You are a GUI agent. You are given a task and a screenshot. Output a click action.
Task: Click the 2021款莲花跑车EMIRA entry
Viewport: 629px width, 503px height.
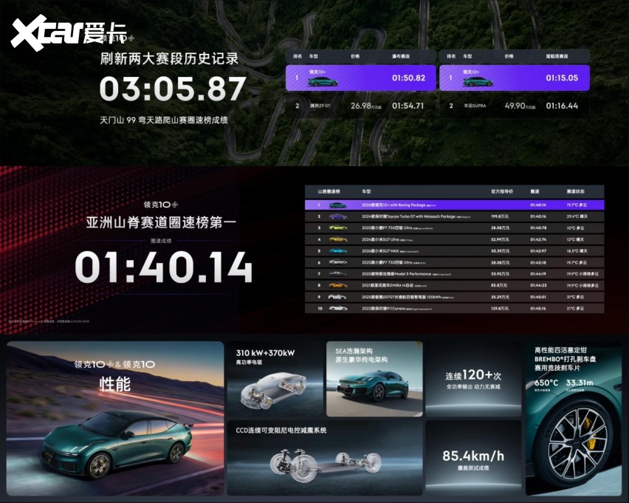click(x=394, y=285)
